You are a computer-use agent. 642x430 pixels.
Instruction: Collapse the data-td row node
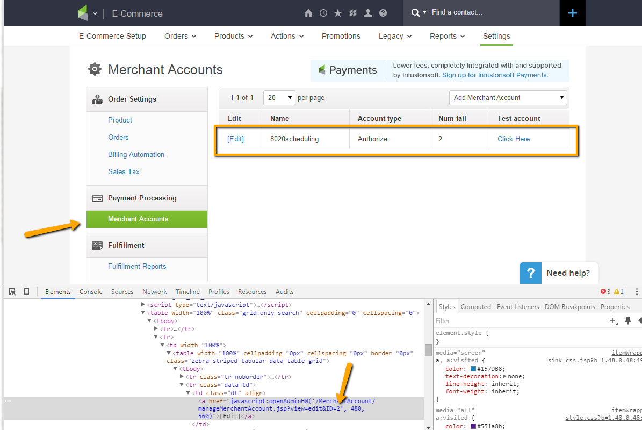pyautogui.click(x=182, y=384)
